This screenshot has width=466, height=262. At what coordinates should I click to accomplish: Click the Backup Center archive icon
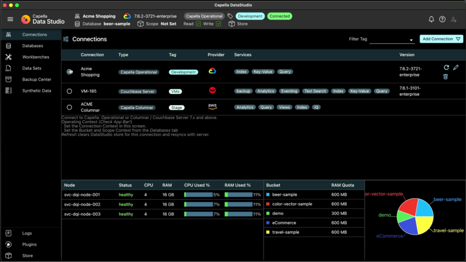(x=8, y=79)
